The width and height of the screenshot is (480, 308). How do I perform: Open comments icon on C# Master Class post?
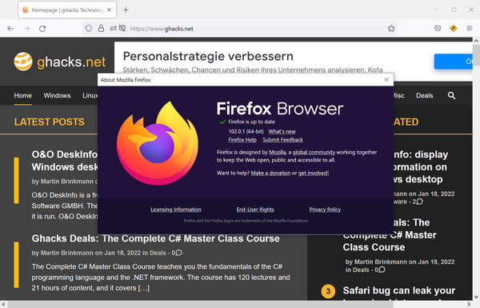(x=178, y=253)
